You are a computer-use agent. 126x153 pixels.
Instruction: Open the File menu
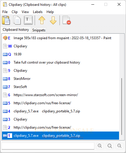point(5,12)
